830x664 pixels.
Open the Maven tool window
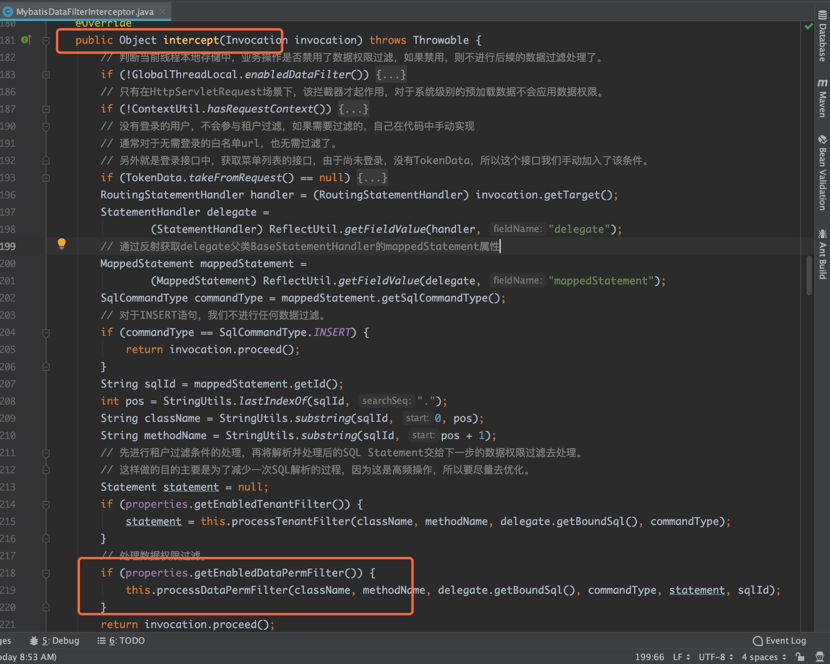(822, 98)
